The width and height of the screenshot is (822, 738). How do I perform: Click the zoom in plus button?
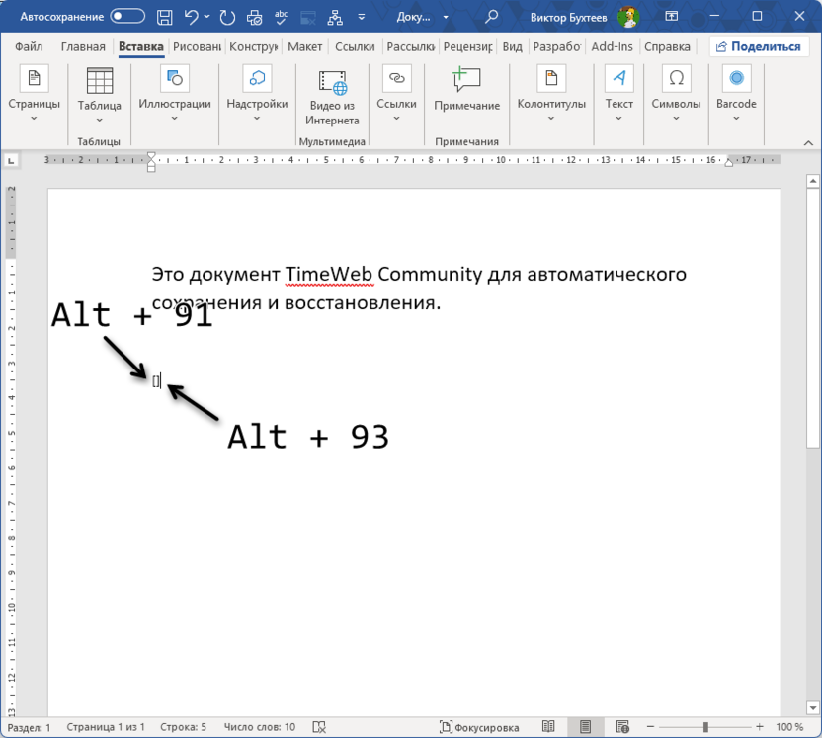coord(760,727)
